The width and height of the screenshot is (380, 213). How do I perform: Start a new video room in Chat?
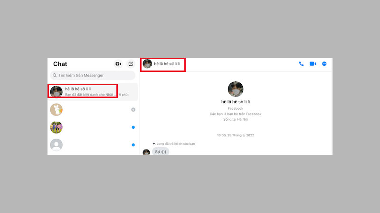click(x=118, y=64)
